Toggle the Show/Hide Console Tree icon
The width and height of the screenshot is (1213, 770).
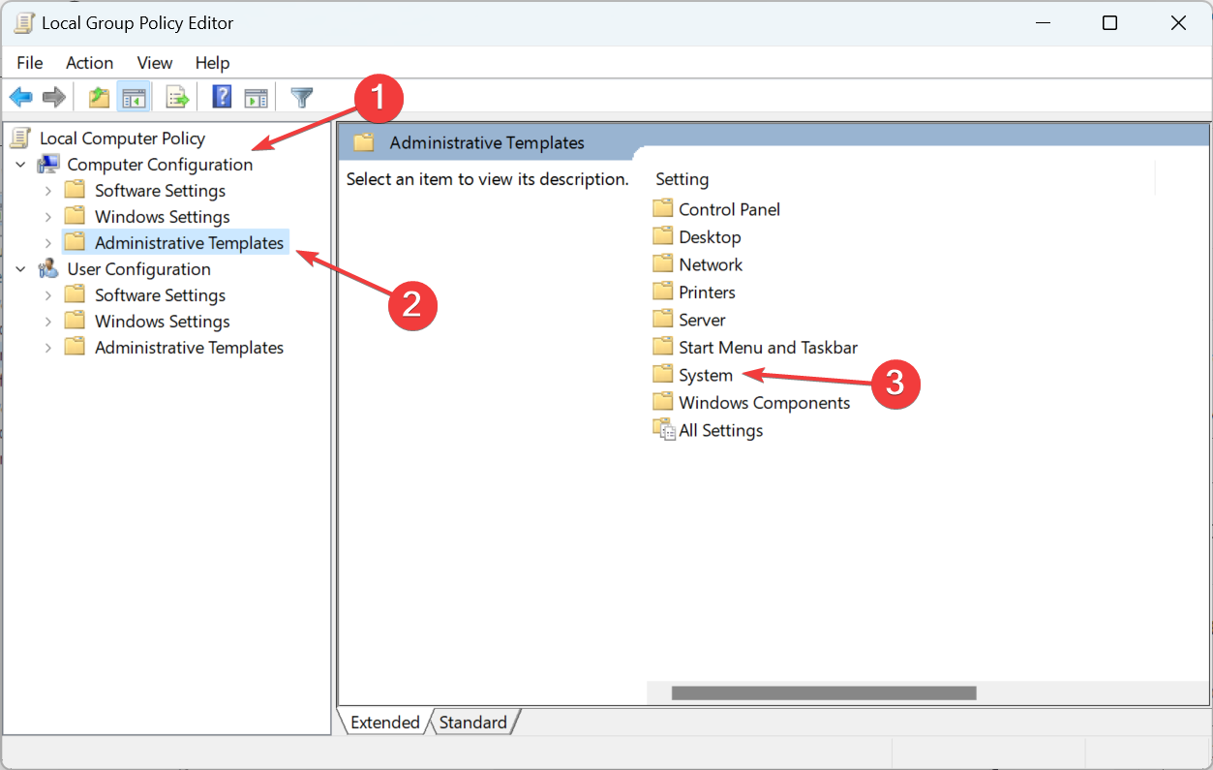[x=134, y=97]
